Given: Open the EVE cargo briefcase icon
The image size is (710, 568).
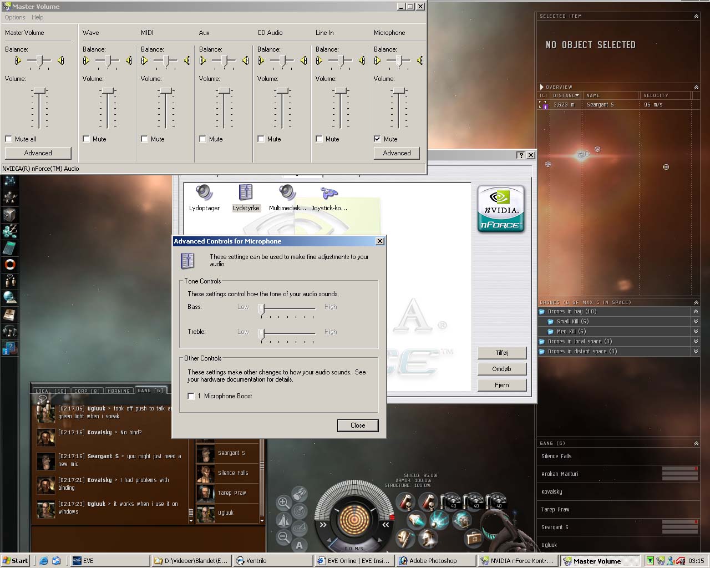Looking at the screenshot, I should coord(473,537).
